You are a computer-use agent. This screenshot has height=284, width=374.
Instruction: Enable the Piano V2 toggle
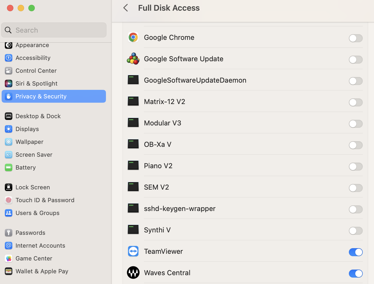356,167
